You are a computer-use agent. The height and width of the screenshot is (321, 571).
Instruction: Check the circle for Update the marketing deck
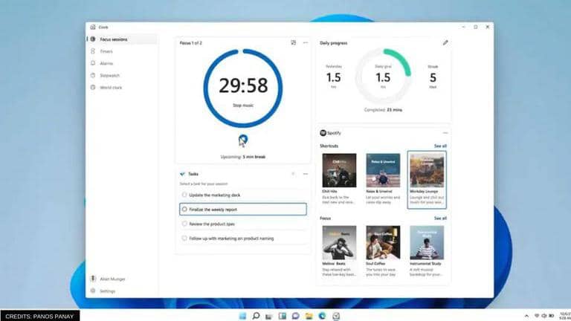point(184,195)
